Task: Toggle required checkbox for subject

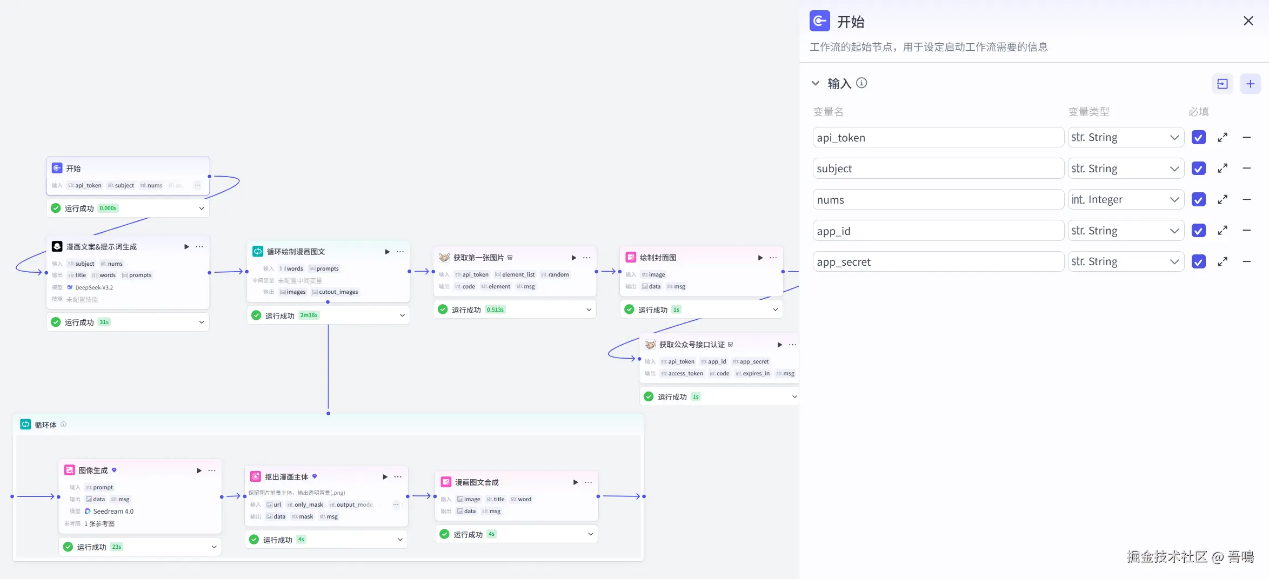Action: click(1199, 169)
